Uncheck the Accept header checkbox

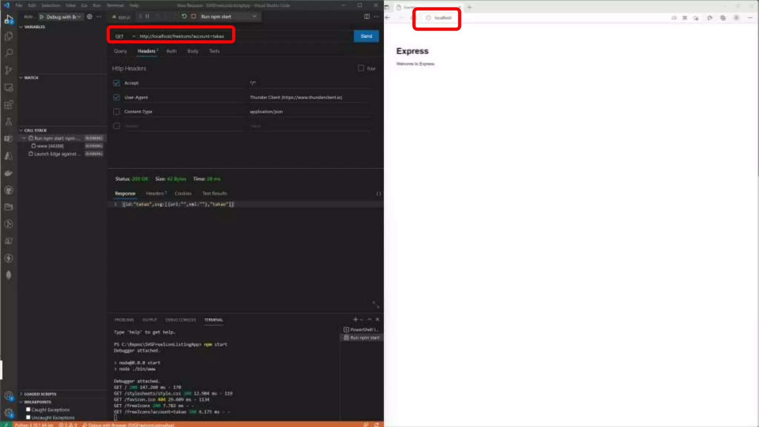pos(116,83)
